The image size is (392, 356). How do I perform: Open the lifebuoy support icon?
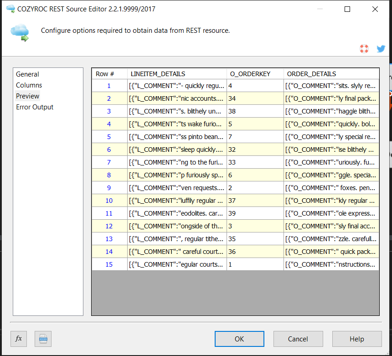pyautogui.click(x=364, y=48)
